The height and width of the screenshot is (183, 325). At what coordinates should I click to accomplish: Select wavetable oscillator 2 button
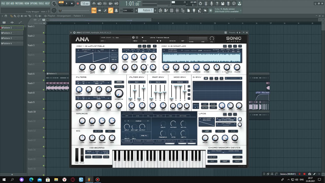point(144,46)
